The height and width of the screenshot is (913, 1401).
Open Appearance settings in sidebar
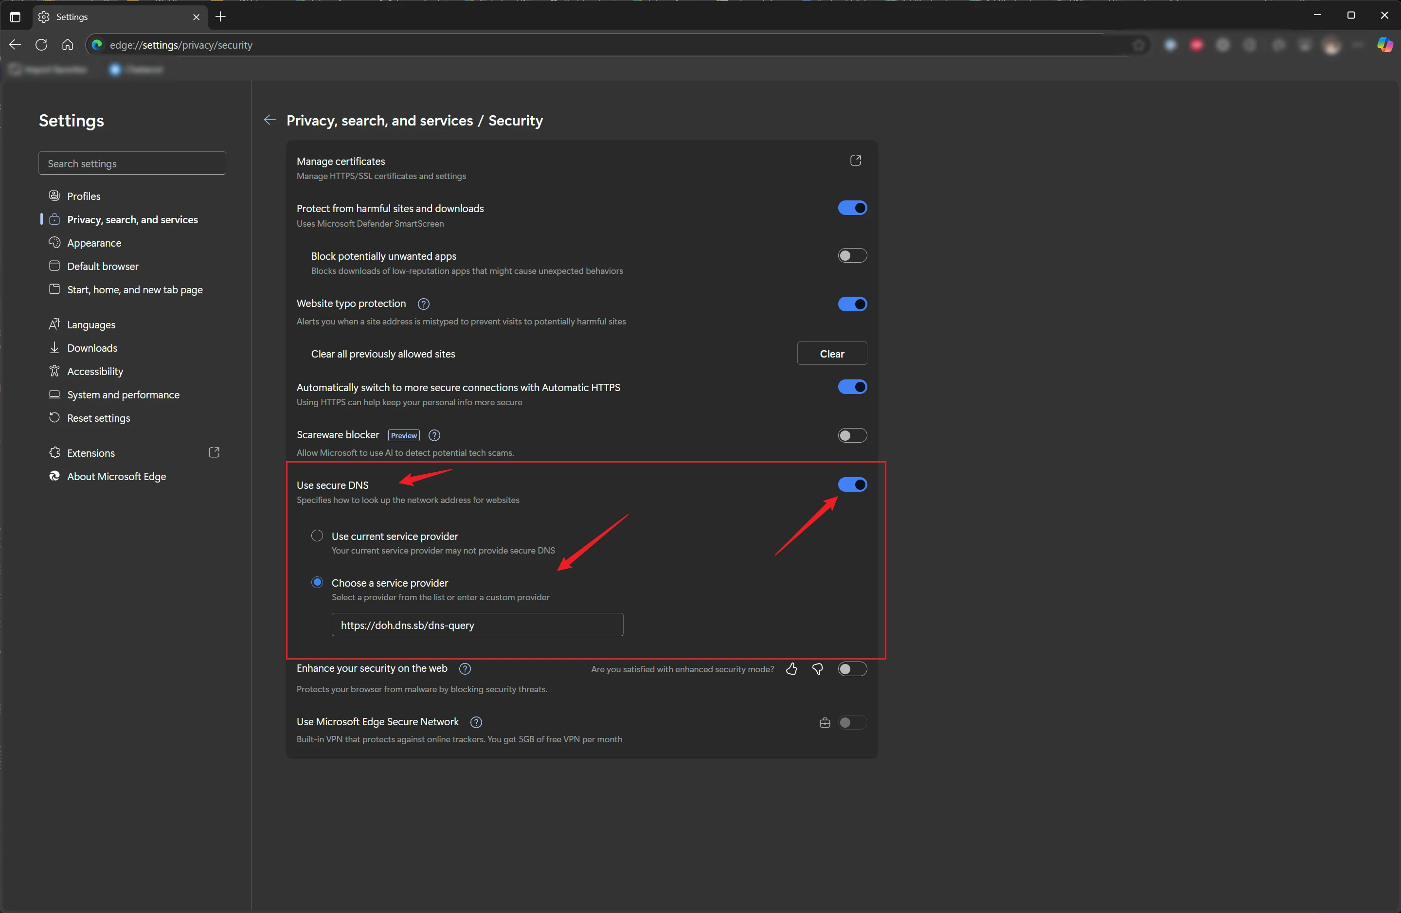[94, 243]
